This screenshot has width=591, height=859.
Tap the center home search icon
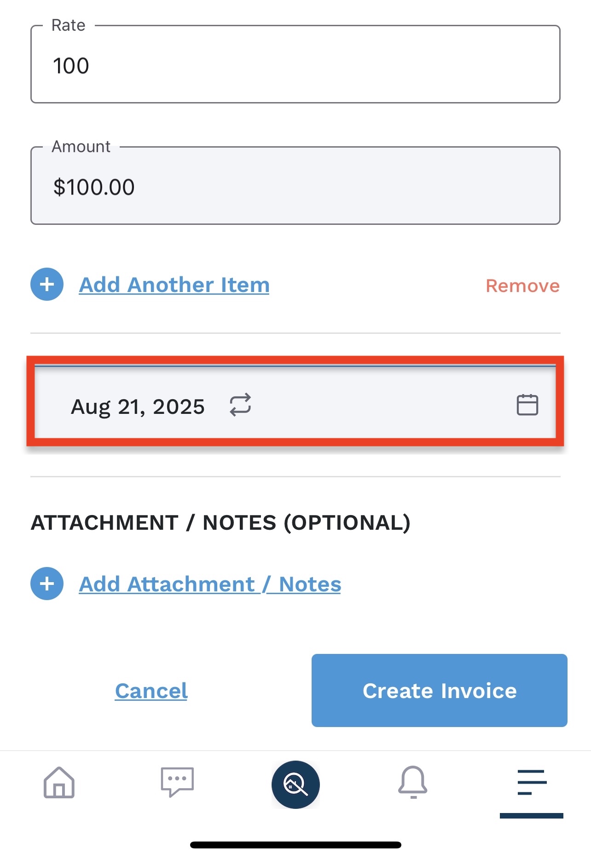tap(295, 785)
